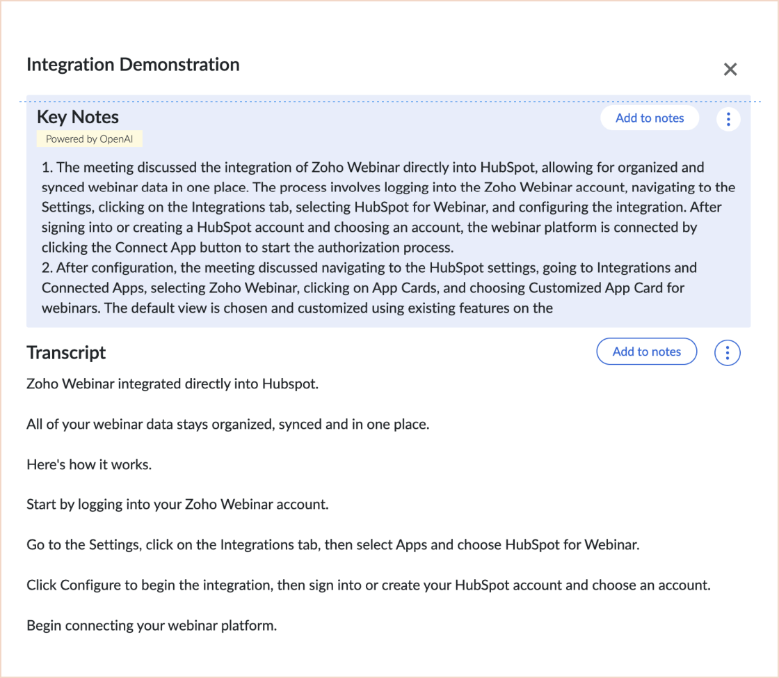779x678 pixels.
Task: Click Add to notes for Transcript
Action: (646, 352)
